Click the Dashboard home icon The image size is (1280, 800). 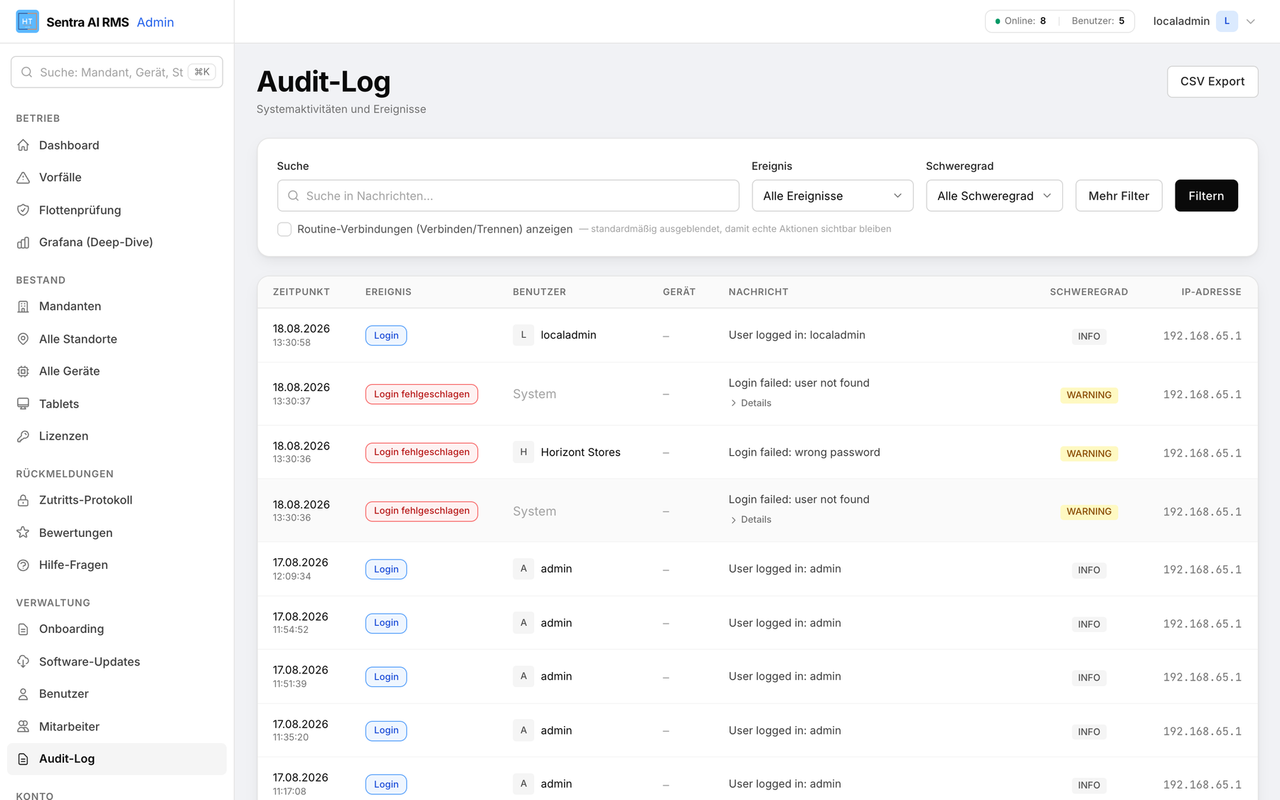[x=23, y=145]
